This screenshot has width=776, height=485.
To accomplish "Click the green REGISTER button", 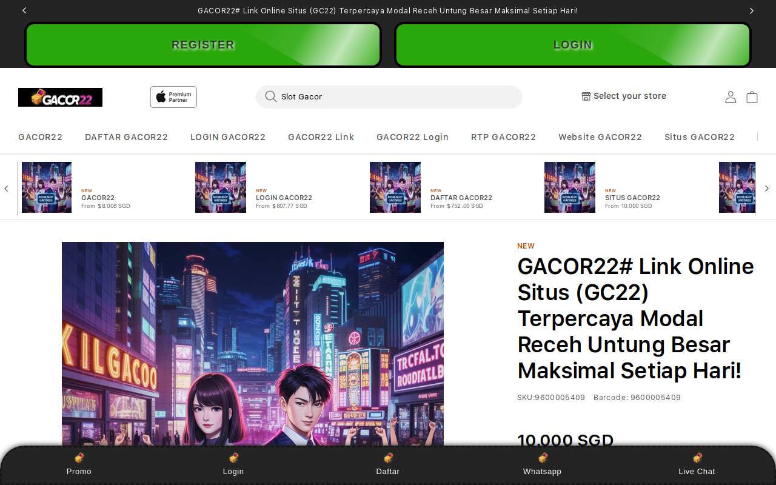I will [x=203, y=45].
